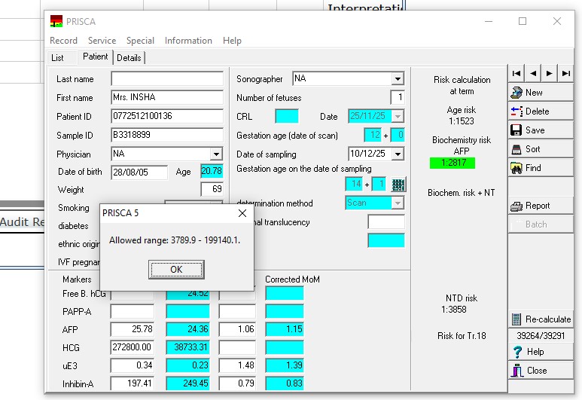Click OK in the PRISCA 5 dialog

(176, 269)
